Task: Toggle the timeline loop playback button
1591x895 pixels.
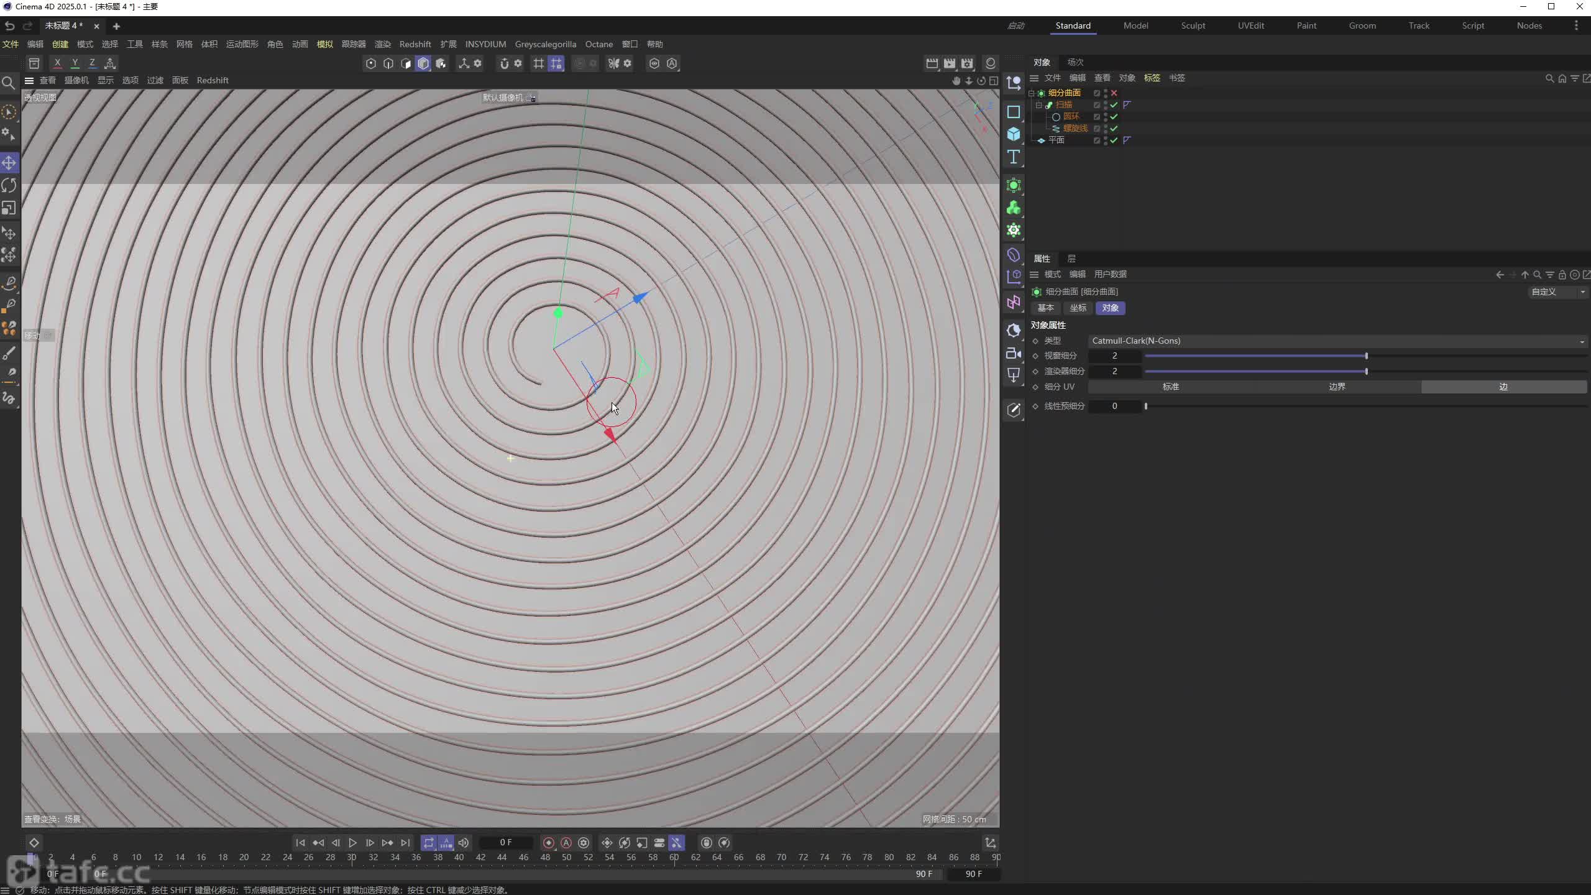Action: tap(429, 843)
